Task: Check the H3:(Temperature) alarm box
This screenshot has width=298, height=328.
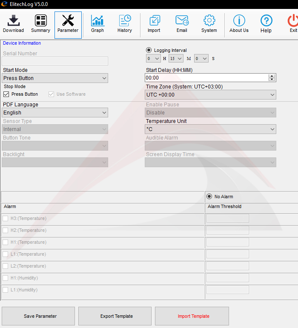Action: [6, 218]
